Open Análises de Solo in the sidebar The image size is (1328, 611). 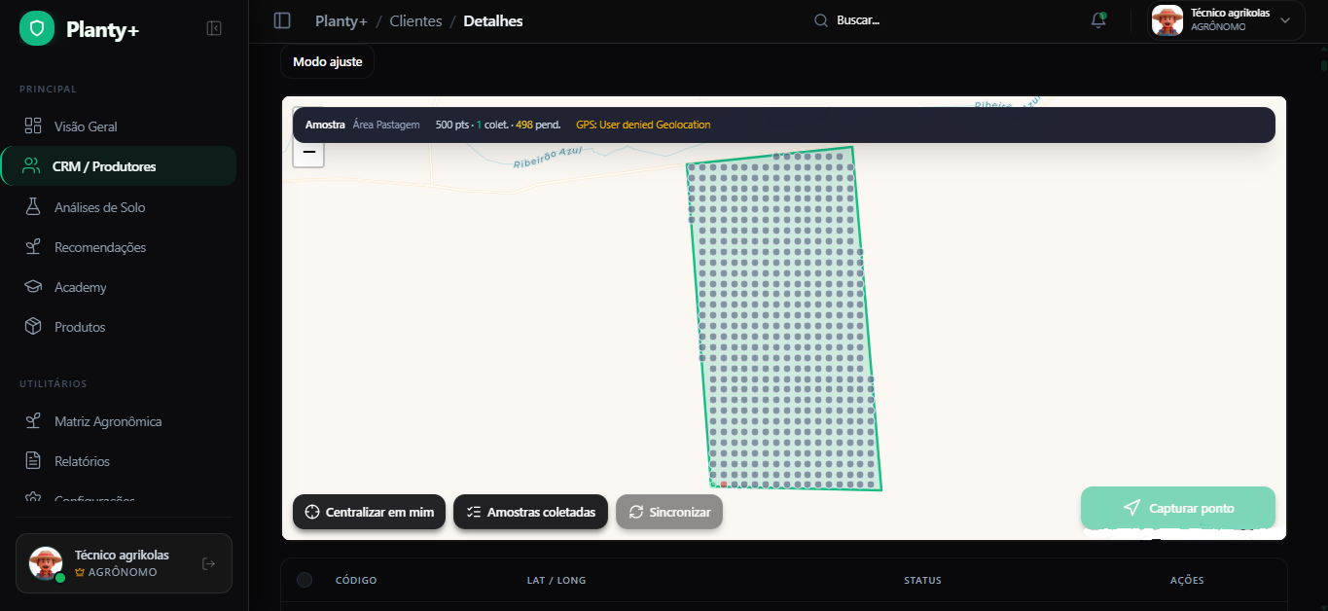pos(99,207)
